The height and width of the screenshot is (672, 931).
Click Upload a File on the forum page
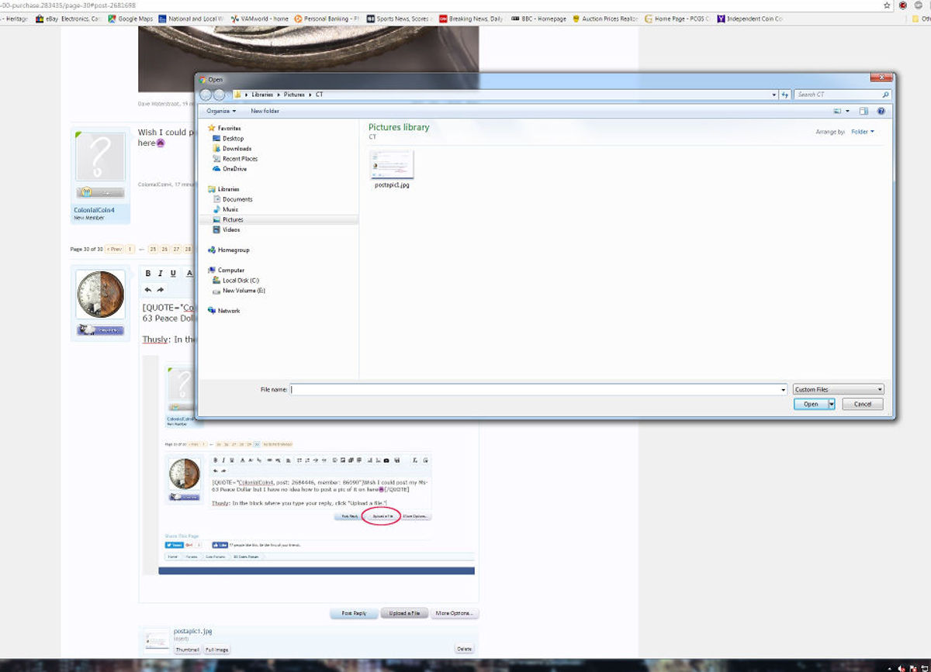(403, 613)
